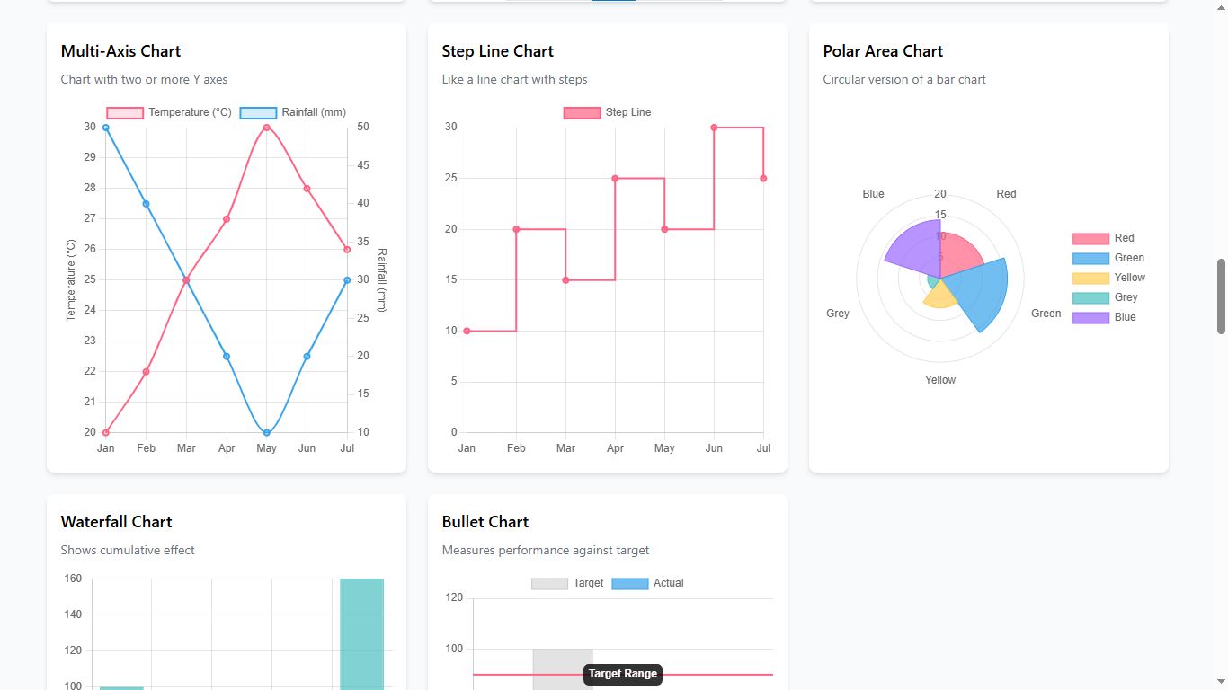Click step line point at Jun

pos(714,128)
